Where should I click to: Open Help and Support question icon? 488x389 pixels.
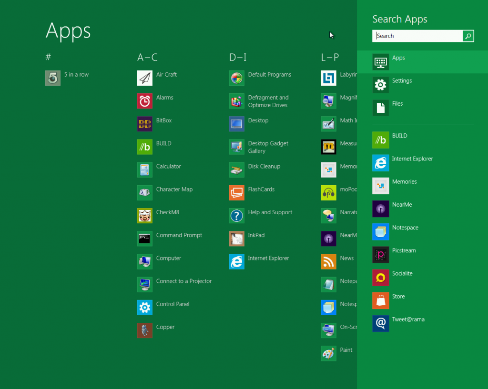click(x=236, y=216)
